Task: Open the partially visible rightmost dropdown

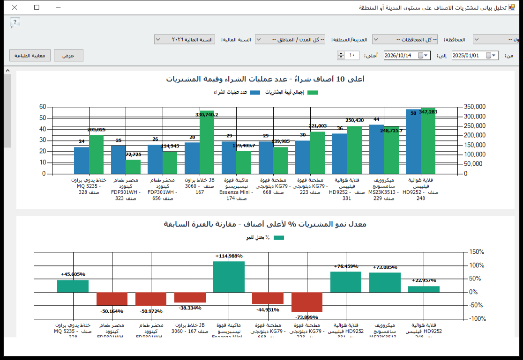Action: [496, 39]
